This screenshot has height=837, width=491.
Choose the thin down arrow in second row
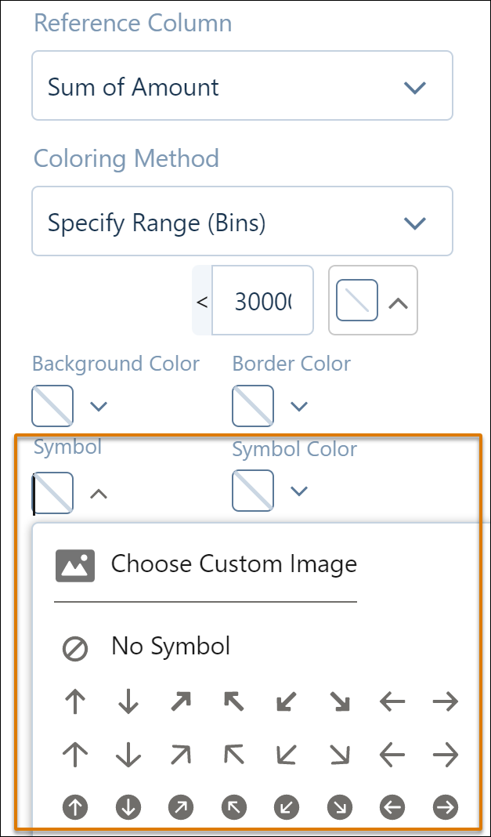click(128, 755)
